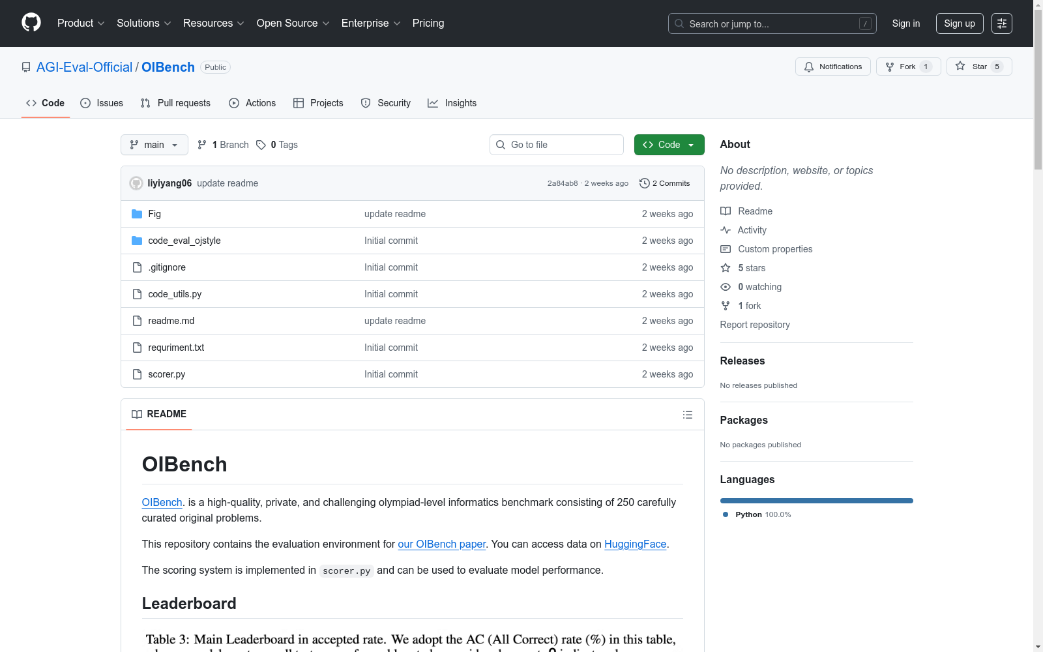Viewport: 1043px width, 652px height.
Task: Expand the Open Source menu
Action: pos(293,23)
